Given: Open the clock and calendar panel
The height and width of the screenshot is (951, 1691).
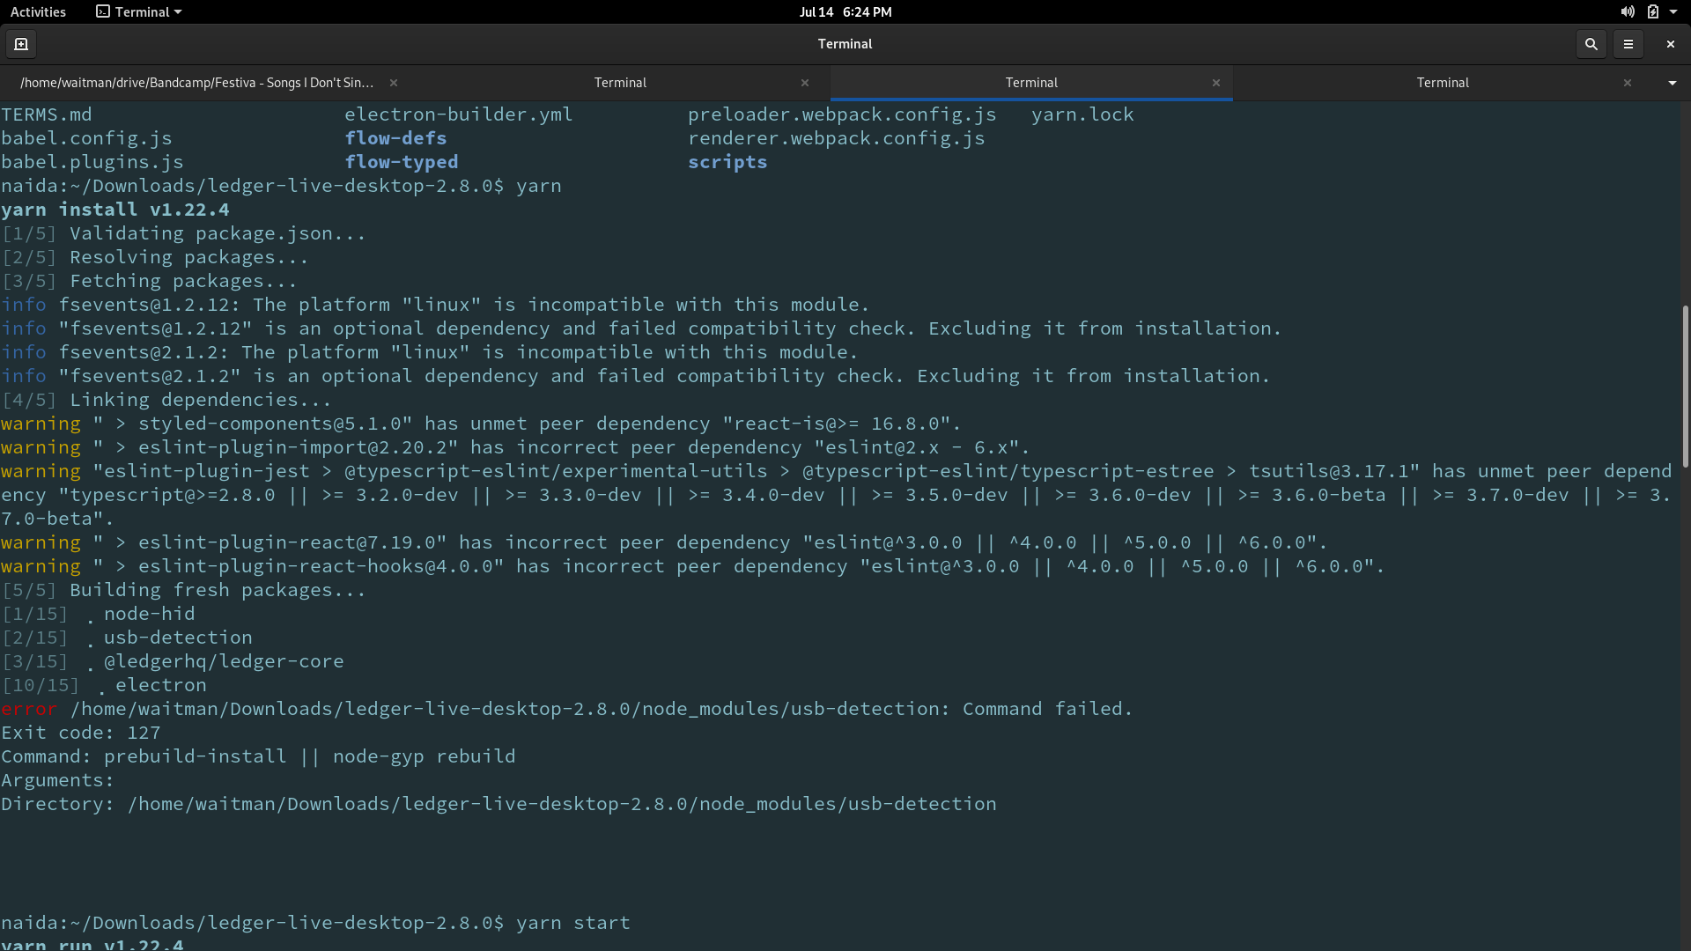Looking at the screenshot, I should [x=845, y=11].
